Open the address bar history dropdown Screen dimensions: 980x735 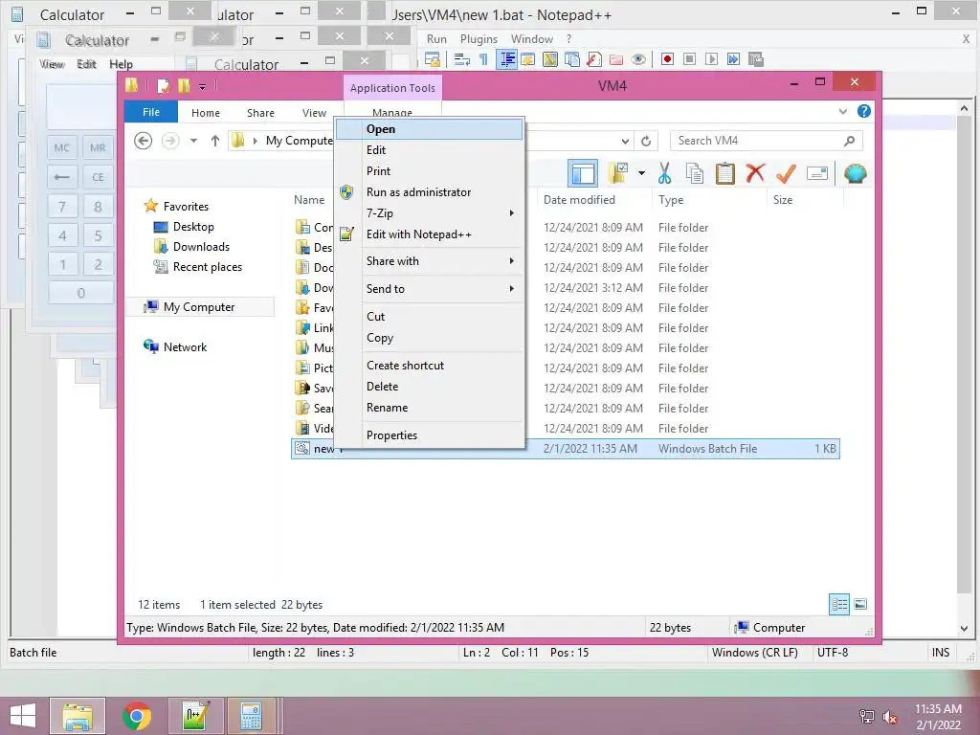[x=625, y=142]
